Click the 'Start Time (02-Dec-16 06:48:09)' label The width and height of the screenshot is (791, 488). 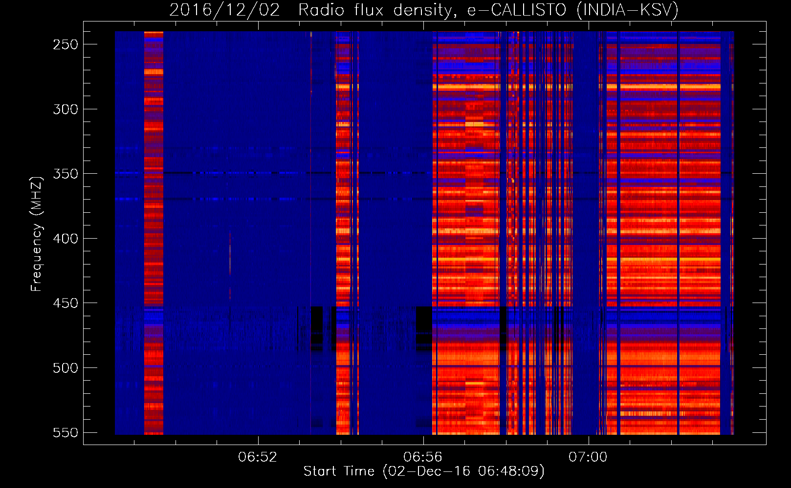pyautogui.click(x=424, y=471)
